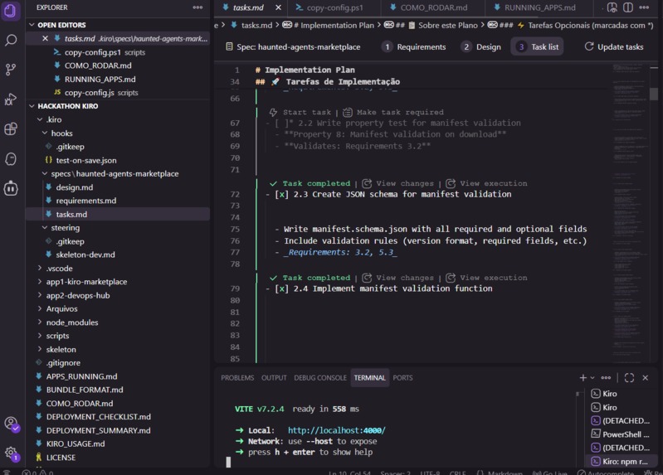Open requirements.md in the file tree

tap(85, 201)
